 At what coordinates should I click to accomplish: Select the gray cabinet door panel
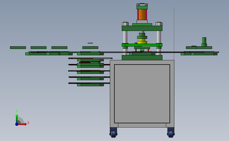point(142,94)
